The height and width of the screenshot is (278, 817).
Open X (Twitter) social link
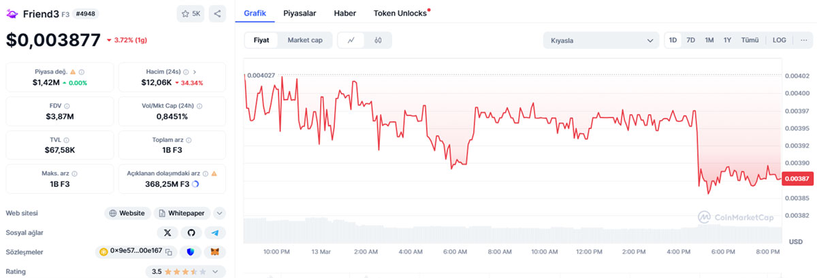167,232
